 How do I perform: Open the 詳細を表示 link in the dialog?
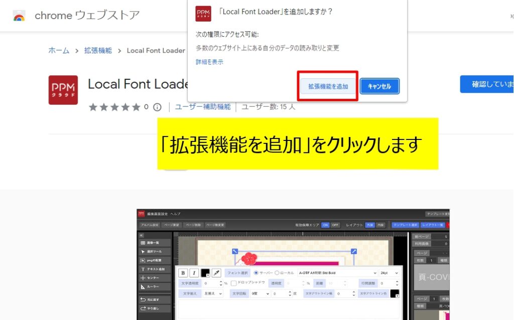pos(209,62)
